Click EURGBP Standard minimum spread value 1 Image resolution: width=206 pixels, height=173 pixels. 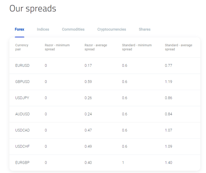click(123, 162)
